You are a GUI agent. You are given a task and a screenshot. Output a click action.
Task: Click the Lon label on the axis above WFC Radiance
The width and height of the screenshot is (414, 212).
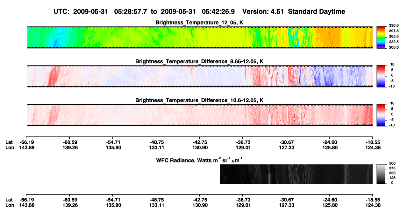tap(10, 147)
